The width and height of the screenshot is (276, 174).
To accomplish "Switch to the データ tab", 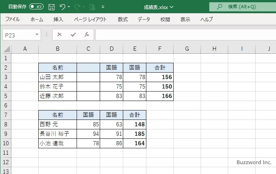I will point(144,19).
